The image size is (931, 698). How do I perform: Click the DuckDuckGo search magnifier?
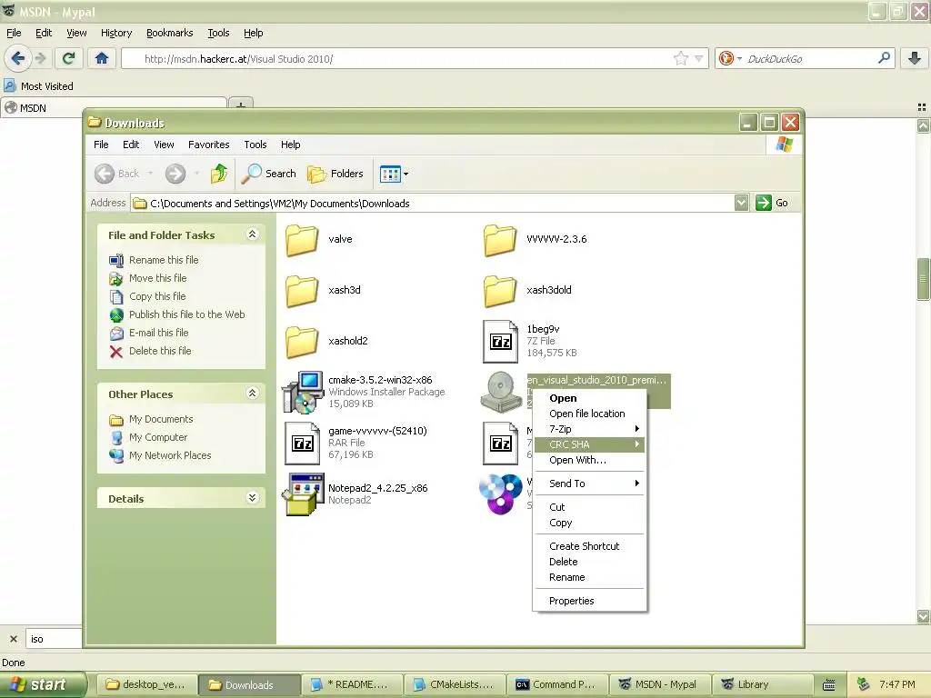pos(884,58)
